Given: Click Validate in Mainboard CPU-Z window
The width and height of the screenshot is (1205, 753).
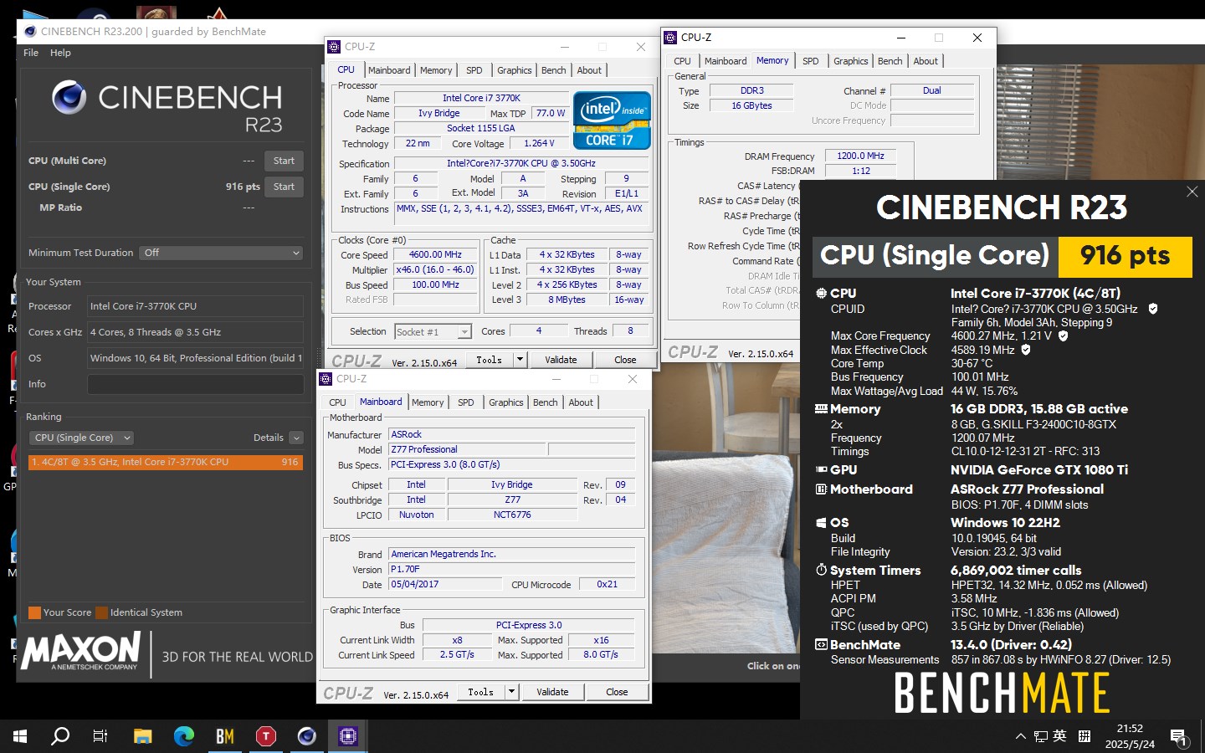Looking at the screenshot, I should (552, 692).
